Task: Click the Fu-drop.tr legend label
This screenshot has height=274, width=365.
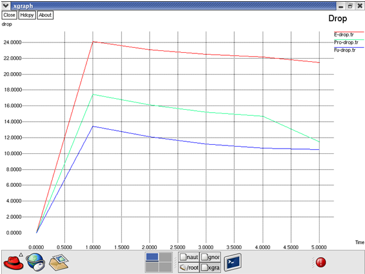Action: (345, 50)
